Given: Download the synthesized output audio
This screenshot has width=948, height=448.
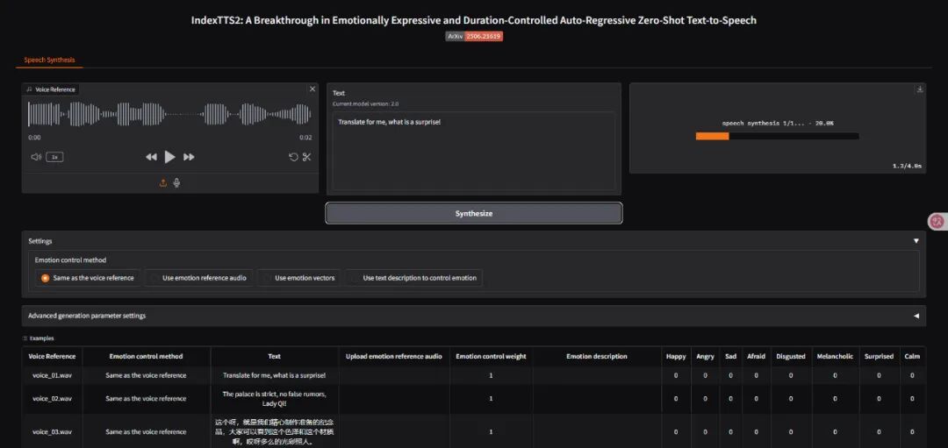Looking at the screenshot, I should [x=920, y=89].
